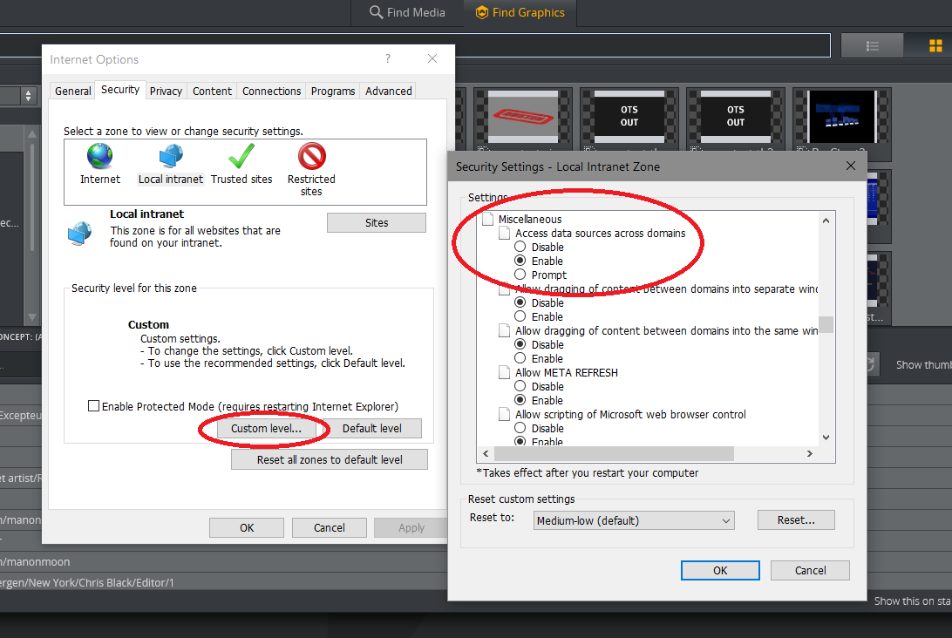Switch to grid thumbnail view

pyautogui.click(x=935, y=46)
